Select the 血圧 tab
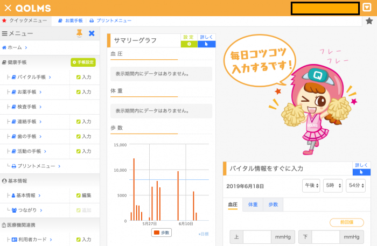This screenshot has height=246, width=377. pos(233,205)
